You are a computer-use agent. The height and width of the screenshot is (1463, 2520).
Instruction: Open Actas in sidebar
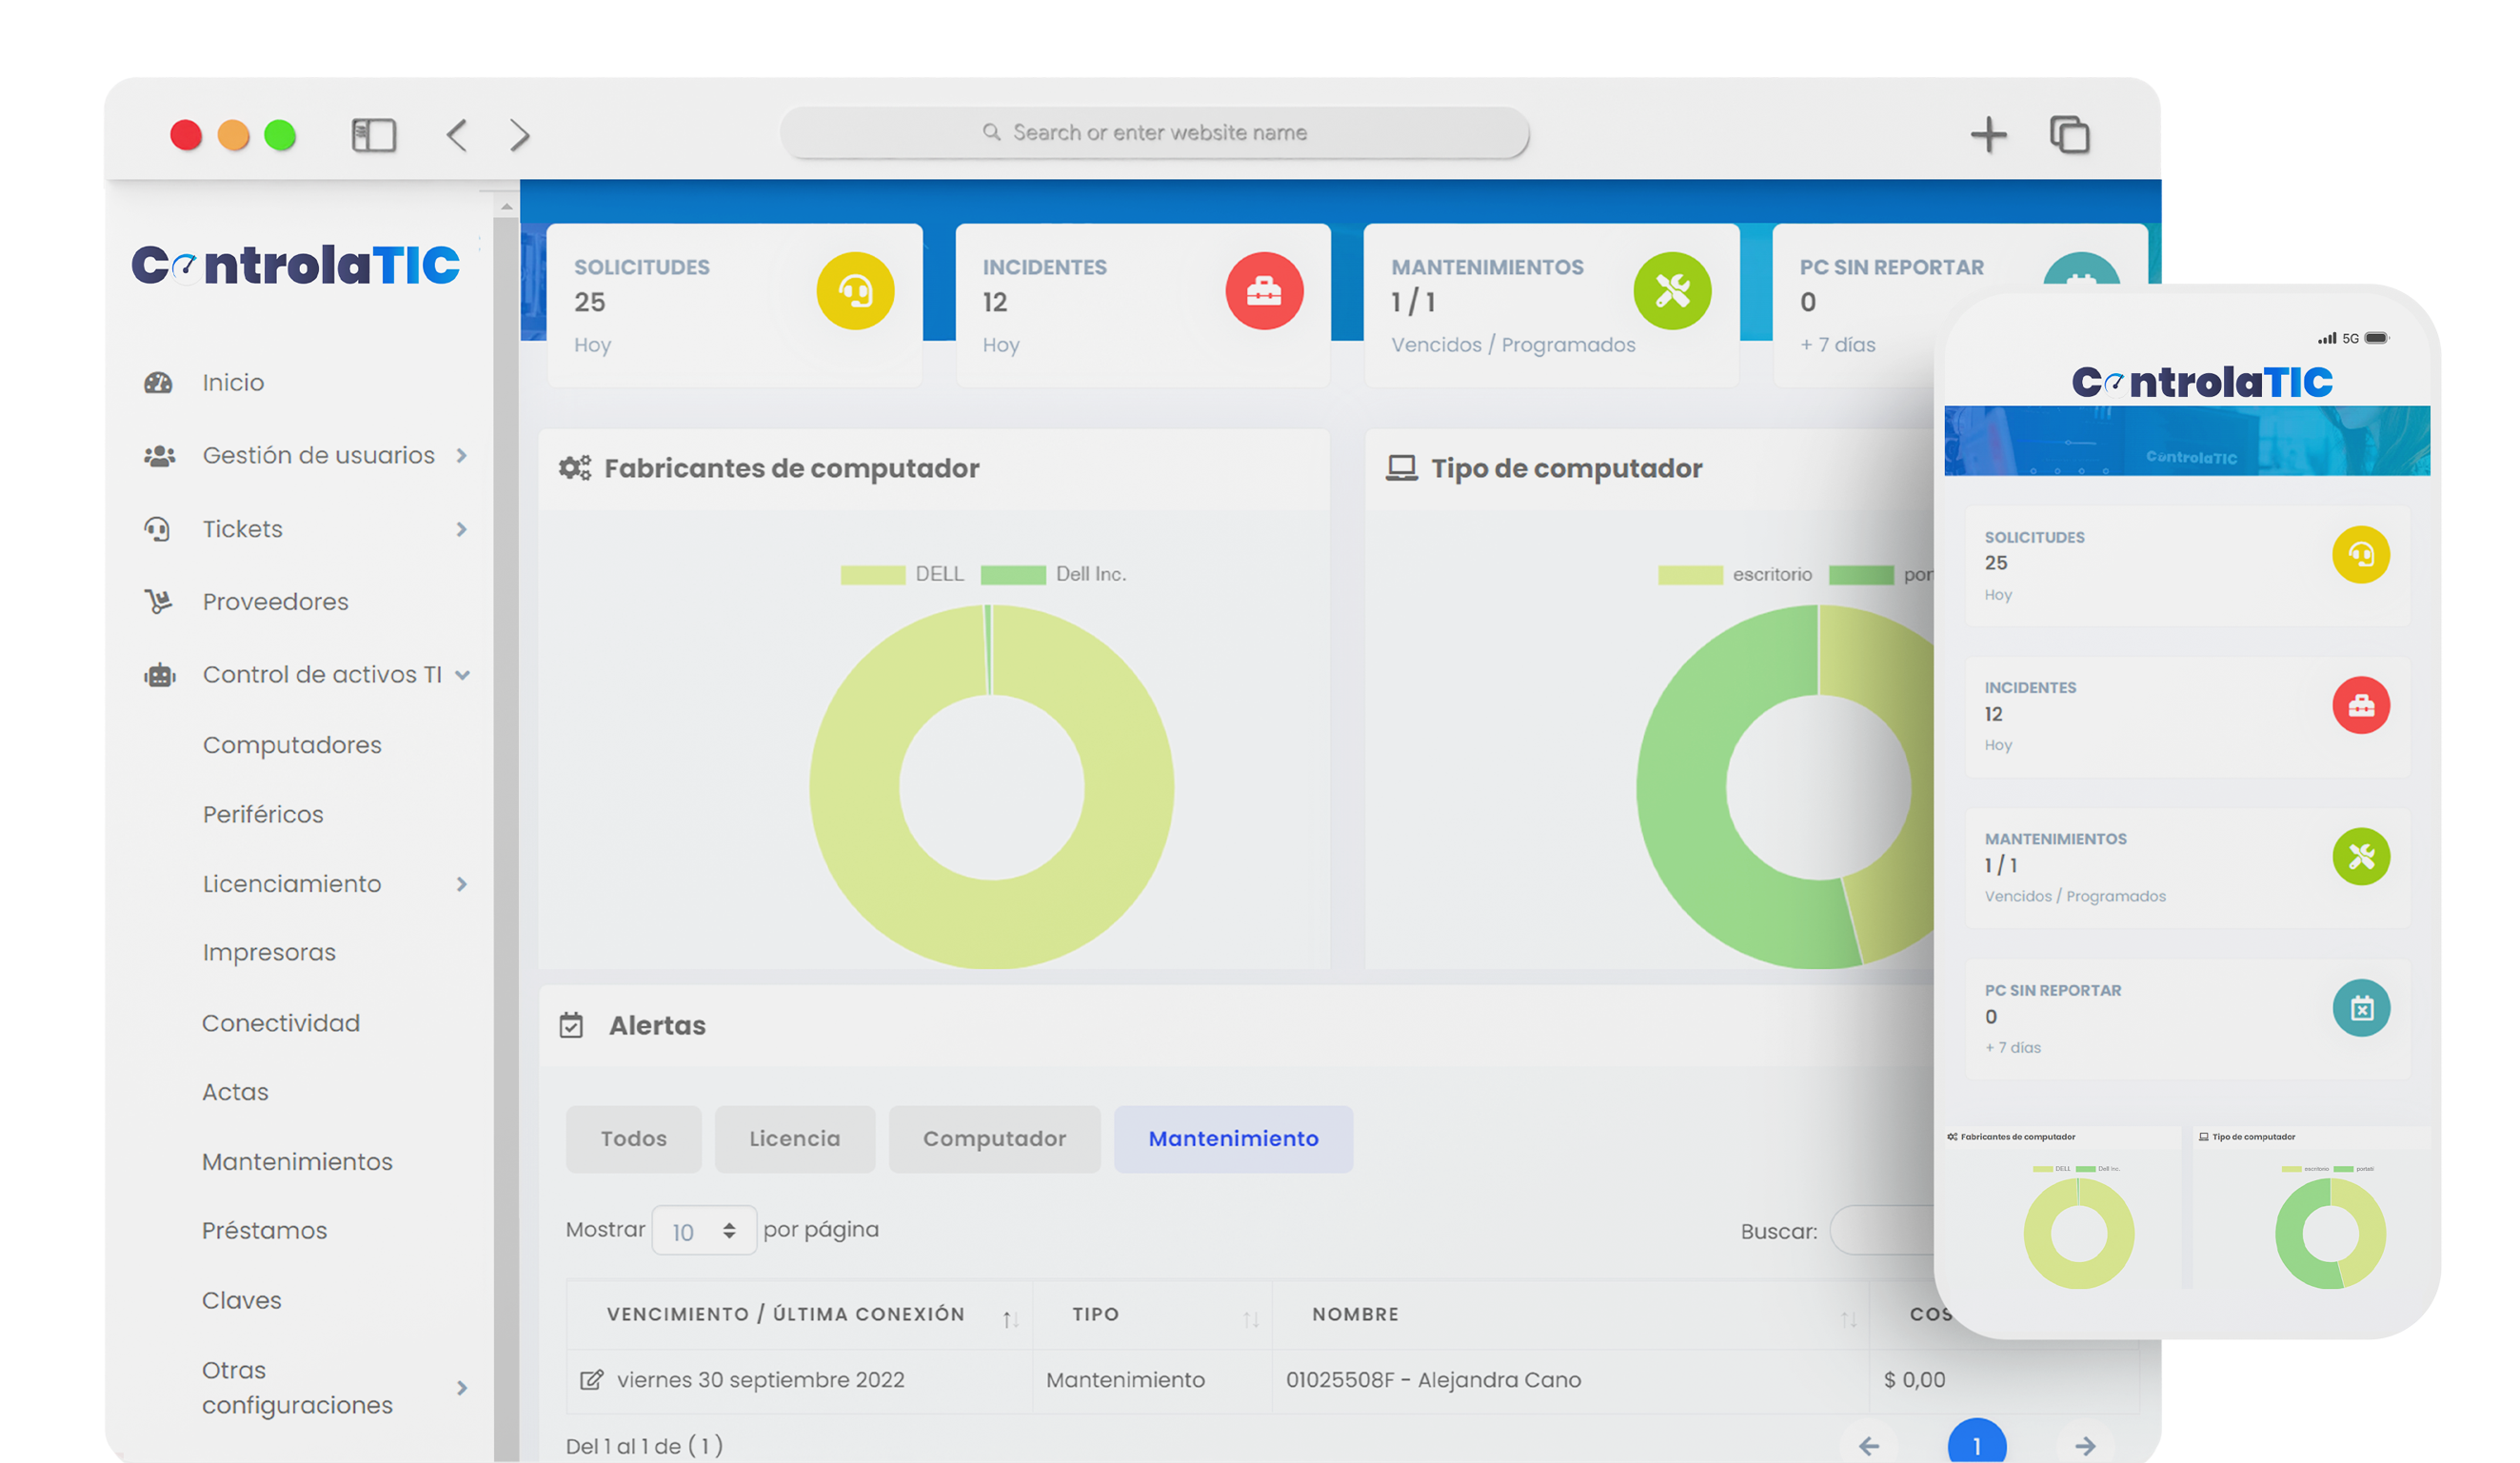point(235,1092)
